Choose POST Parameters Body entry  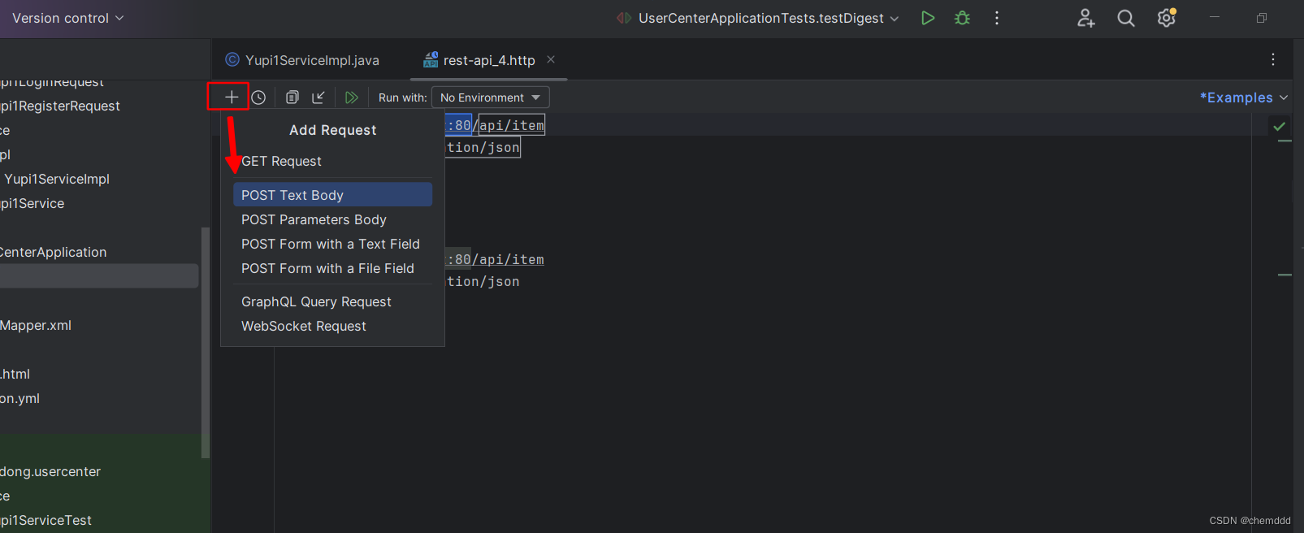(333, 219)
